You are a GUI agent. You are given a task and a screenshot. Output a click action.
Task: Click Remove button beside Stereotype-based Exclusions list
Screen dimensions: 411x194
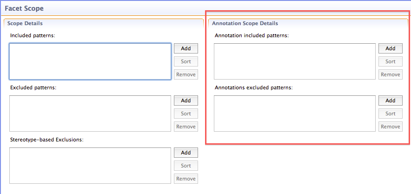point(186,179)
